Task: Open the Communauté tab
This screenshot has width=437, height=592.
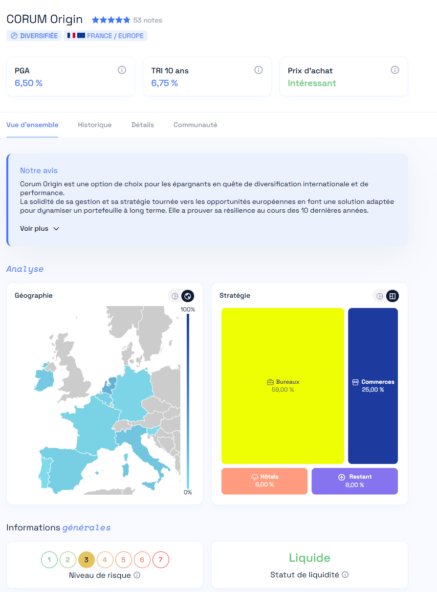Action: tap(196, 125)
